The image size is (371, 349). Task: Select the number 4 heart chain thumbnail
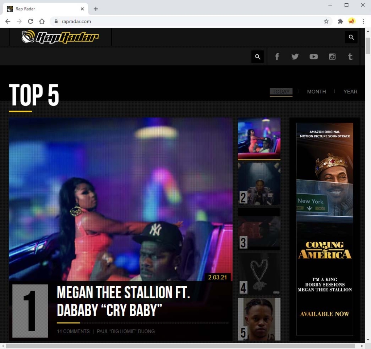pos(259,274)
